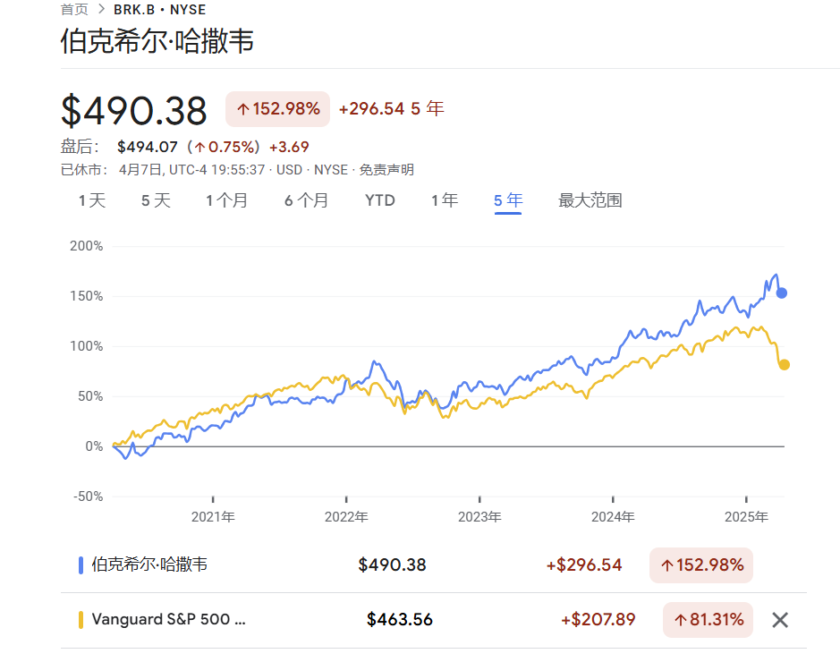Remove Vanguard S&P 500 comparison with X

[x=780, y=620]
